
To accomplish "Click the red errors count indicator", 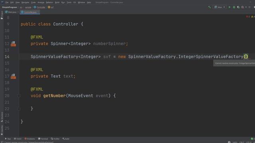I will (248, 17).
